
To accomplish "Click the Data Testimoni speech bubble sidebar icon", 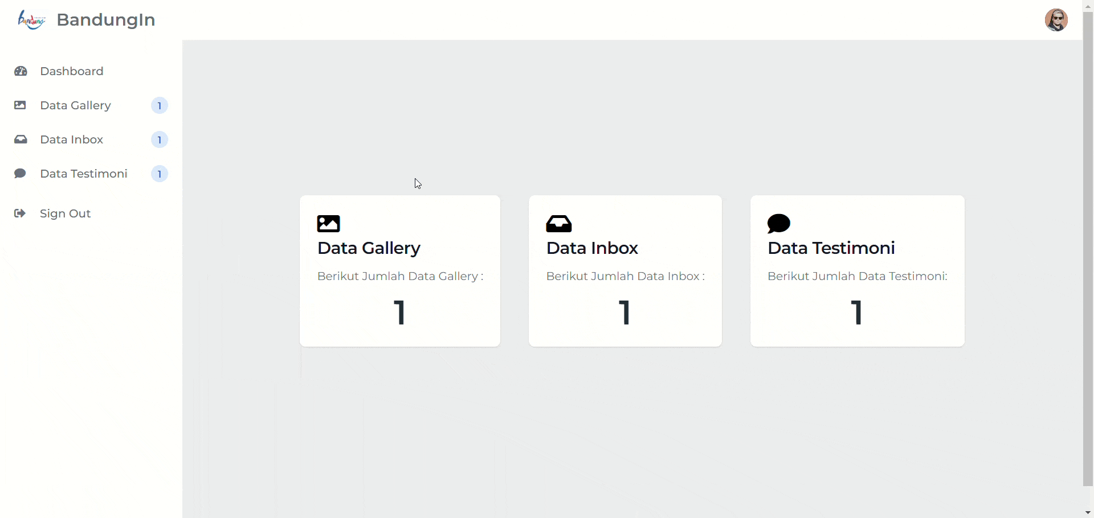I will click(x=20, y=174).
